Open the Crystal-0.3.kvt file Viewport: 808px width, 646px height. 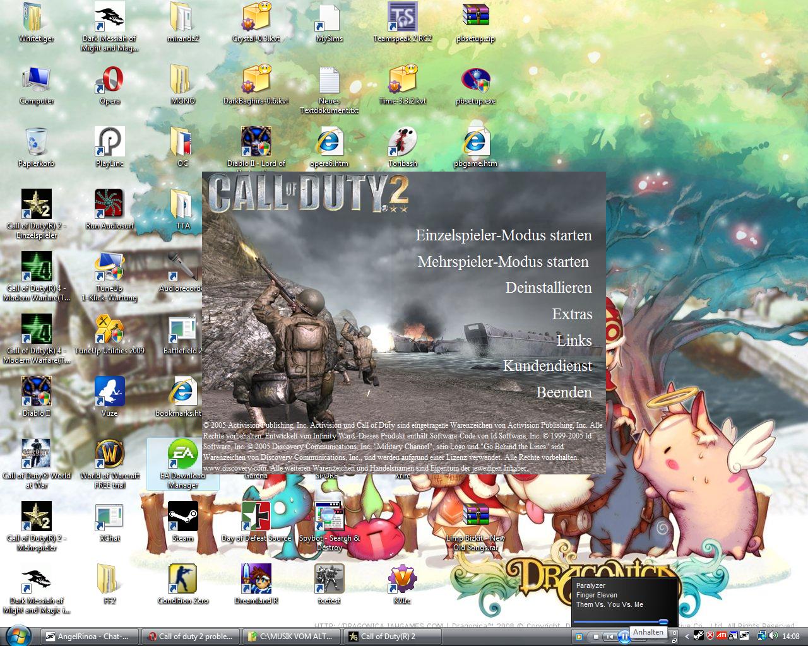tap(256, 23)
